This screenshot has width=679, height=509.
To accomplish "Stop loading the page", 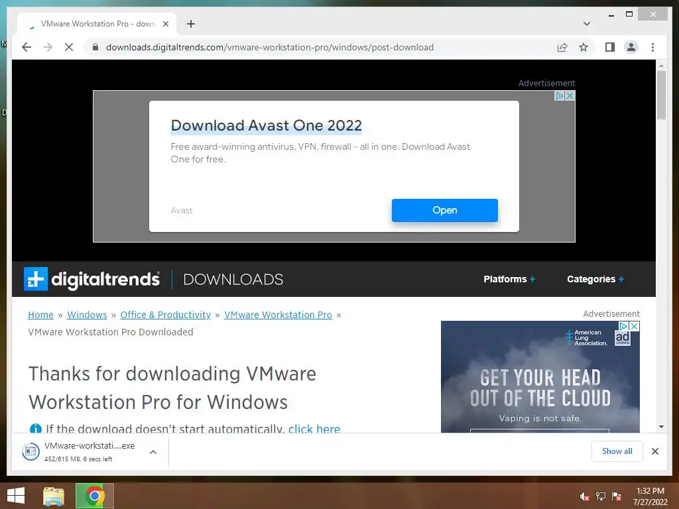I will click(x=69, y=47).
